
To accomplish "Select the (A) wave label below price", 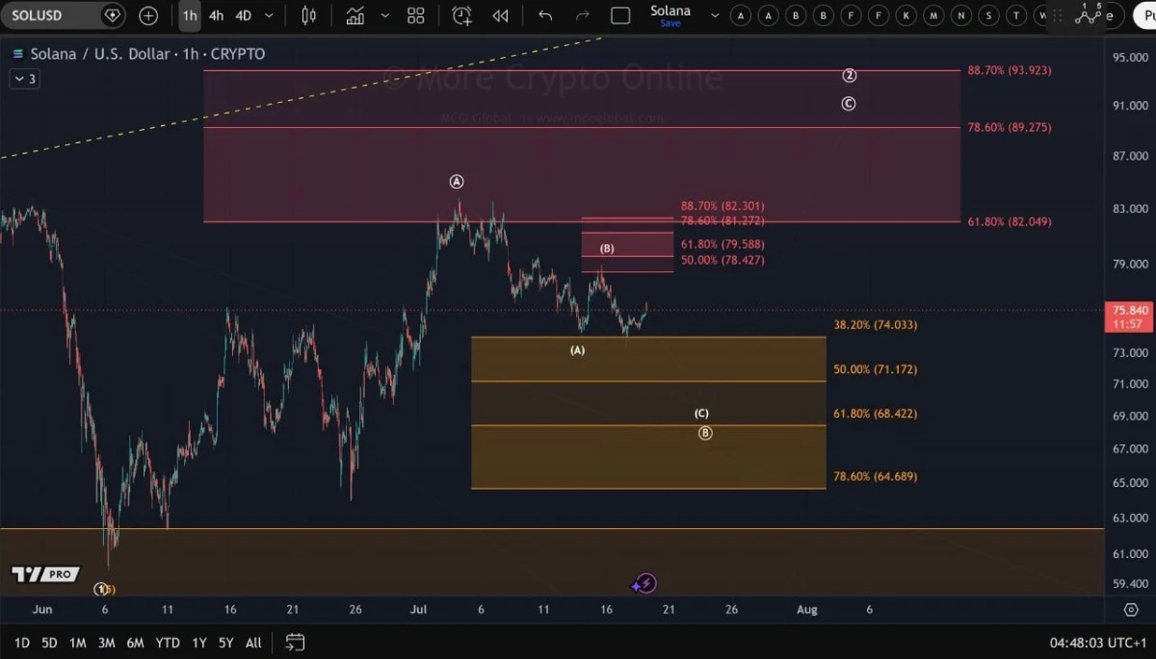I will 577,351.
